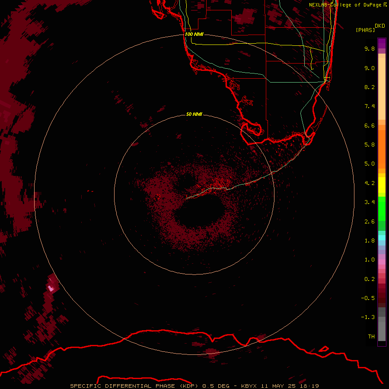Click the 3.4 scale value label
The image size is (389, 389).
pos(370,202)
